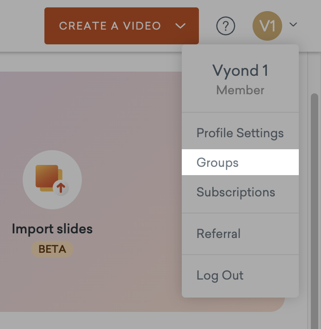The height and width of the screenshot is (329, 321).
Task: Click the Import slides circular icon
Action: pyautogui.click(x=52, y=180)
